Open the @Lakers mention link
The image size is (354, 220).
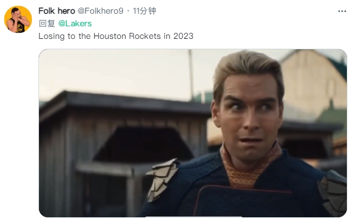click(x=75, y=24)
